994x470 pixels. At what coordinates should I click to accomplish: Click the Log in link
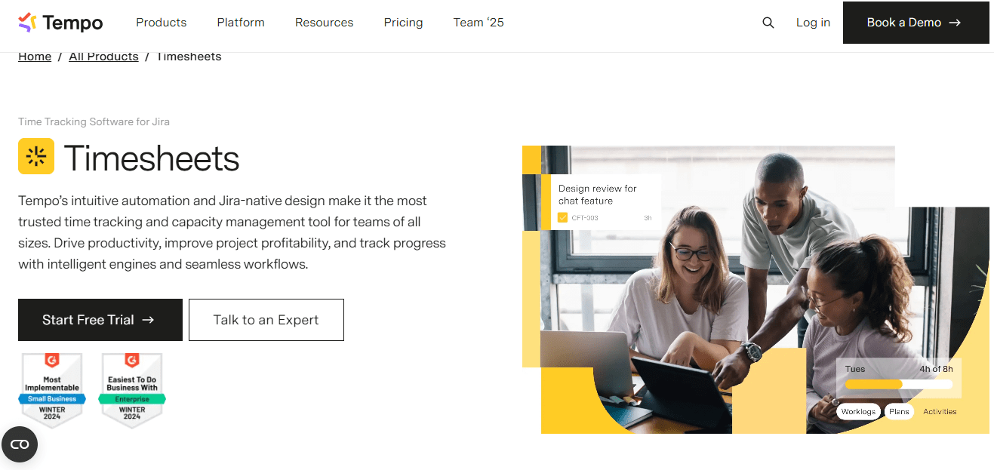[813, 23]
